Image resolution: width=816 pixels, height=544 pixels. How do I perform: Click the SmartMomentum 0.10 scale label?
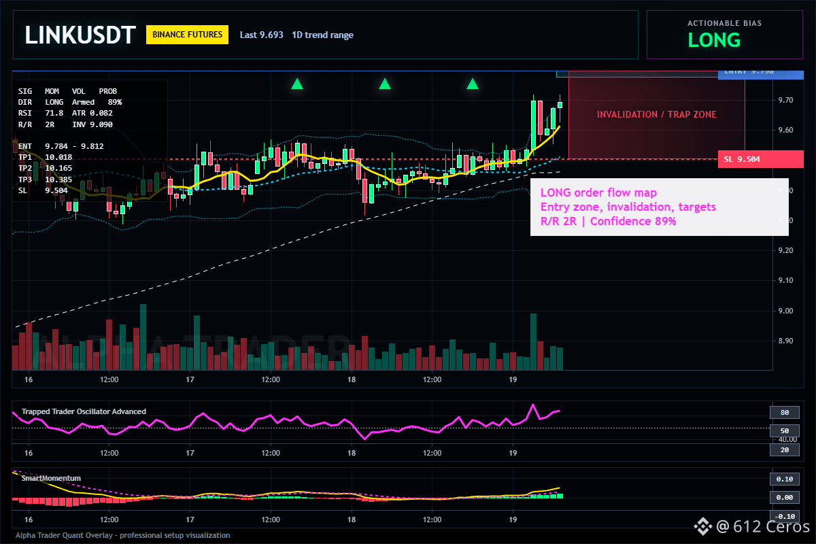783,479
